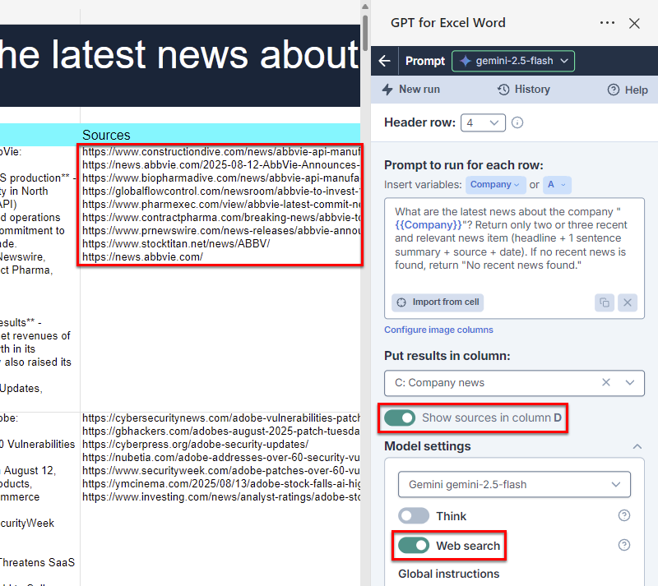658x586 pixels.
Task: Clear the Company news column selection
Action: point(606,382)
